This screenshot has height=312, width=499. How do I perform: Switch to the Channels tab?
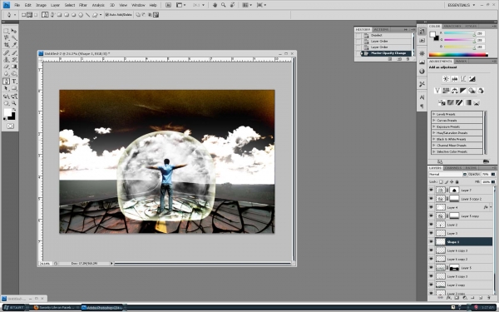pyautogui.click(x=453, y=168)
